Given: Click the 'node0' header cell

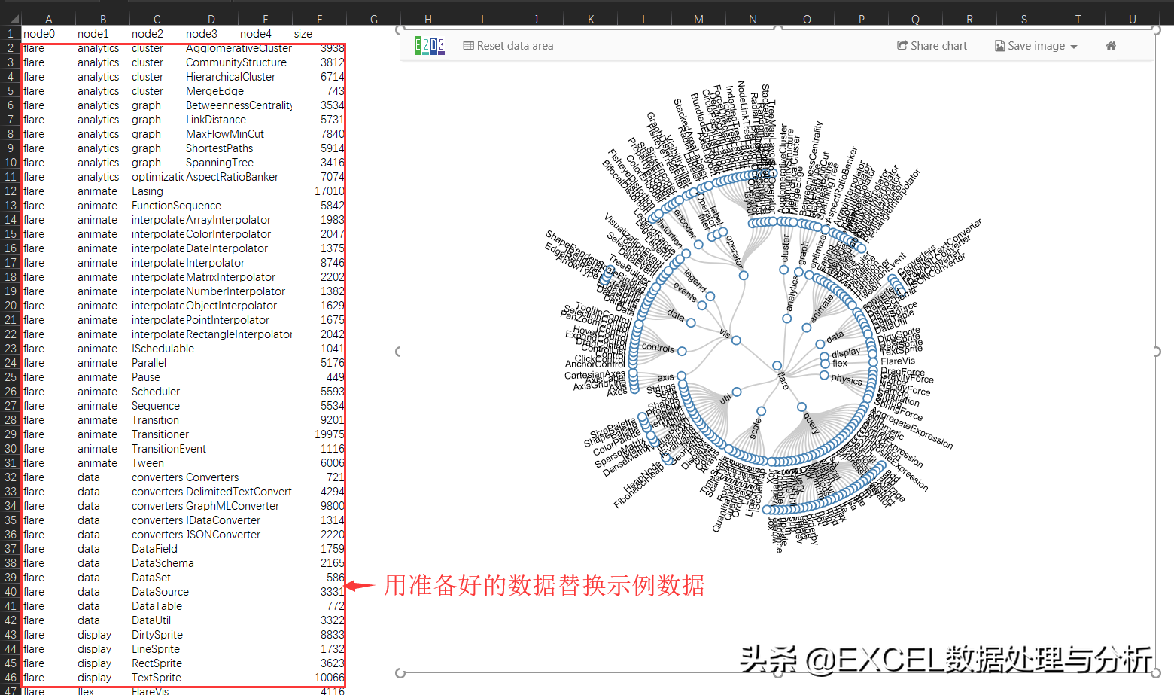Looking at the screenshot, I should point(49,34).
